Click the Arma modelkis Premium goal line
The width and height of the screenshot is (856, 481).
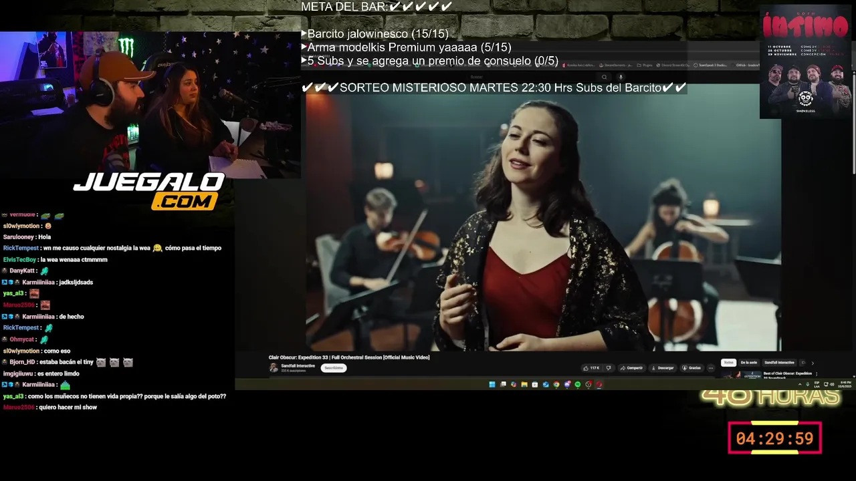click(x=407, y=47)
